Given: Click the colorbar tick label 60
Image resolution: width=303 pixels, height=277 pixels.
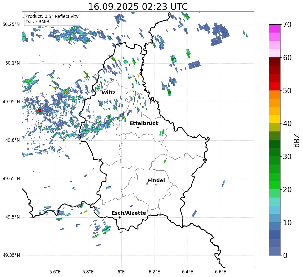Looking at the screenshot, I should (x=287, y=58).
